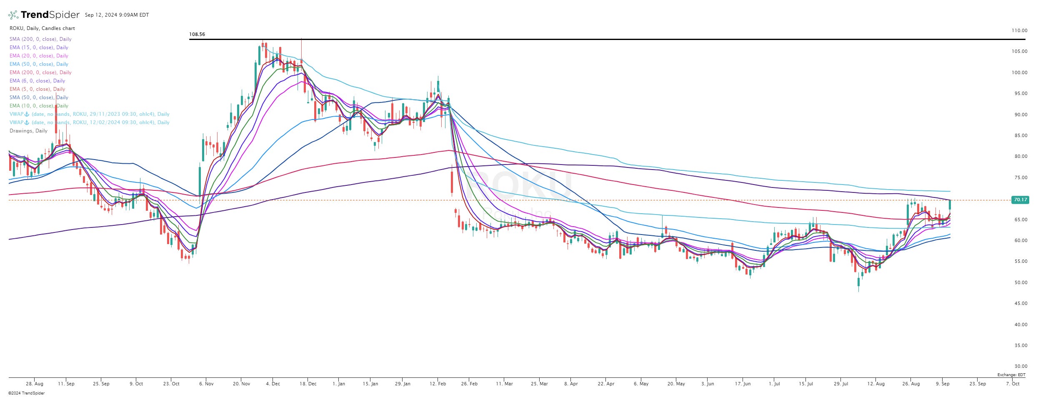Click the 95.00 price axis label
Image resolution: width=1038 pixels, height=397 pixels.
[x=1020, y=93]
